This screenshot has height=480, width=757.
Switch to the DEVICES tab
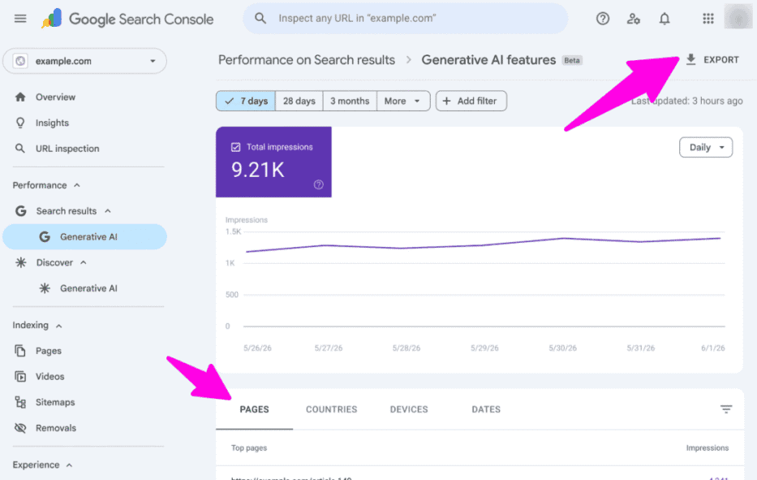coord(409,409)
